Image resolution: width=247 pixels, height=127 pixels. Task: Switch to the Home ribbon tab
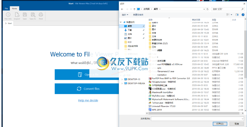click(14, 8)
